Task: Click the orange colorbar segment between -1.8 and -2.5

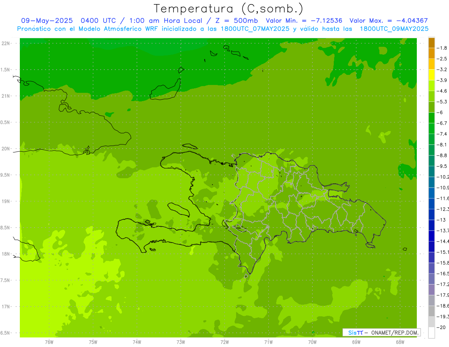Action: [x=431, y=54]
